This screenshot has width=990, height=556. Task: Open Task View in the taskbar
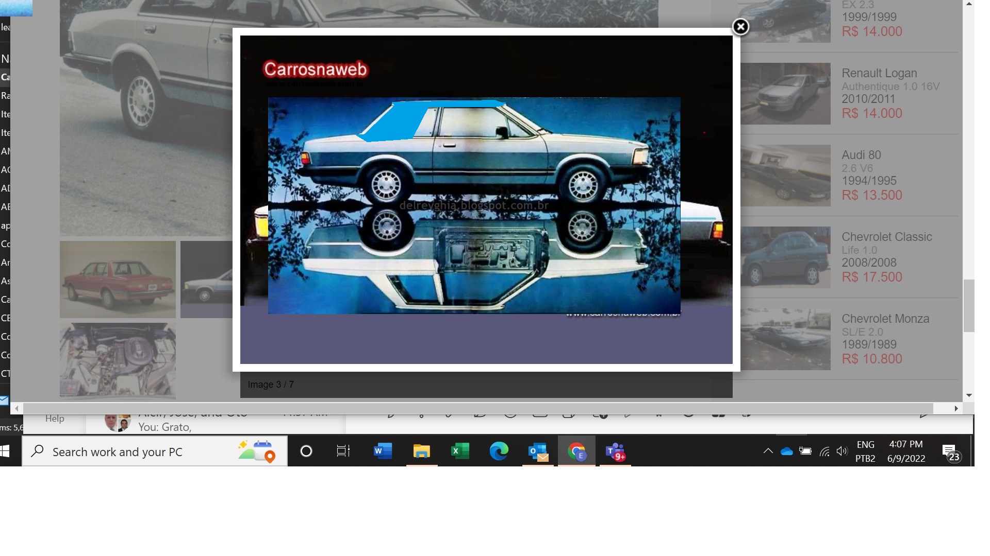343,451
